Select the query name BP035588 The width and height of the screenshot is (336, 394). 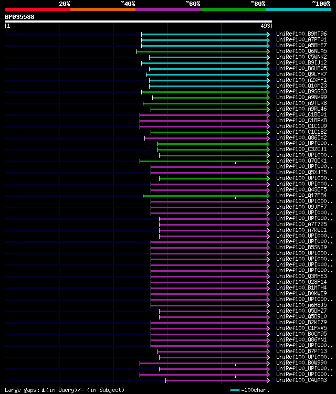(19, 17)
